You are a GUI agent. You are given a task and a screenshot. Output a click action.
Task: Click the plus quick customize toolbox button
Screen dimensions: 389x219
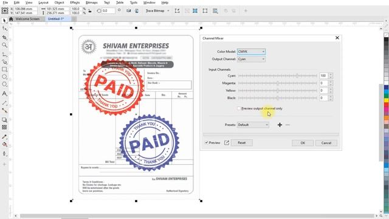(4, 164)
